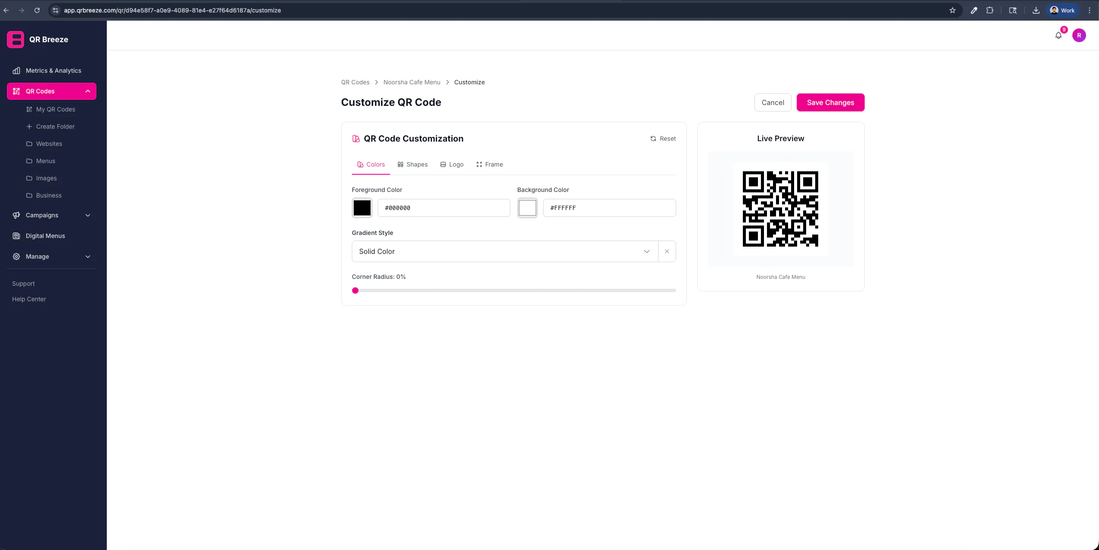The image size is (1099, 550).
Task: Click the background hex input #FFFFFF
Action: [x=609, y=208]
